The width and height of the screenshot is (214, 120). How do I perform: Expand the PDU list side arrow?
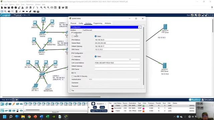(x=89, y=107)
